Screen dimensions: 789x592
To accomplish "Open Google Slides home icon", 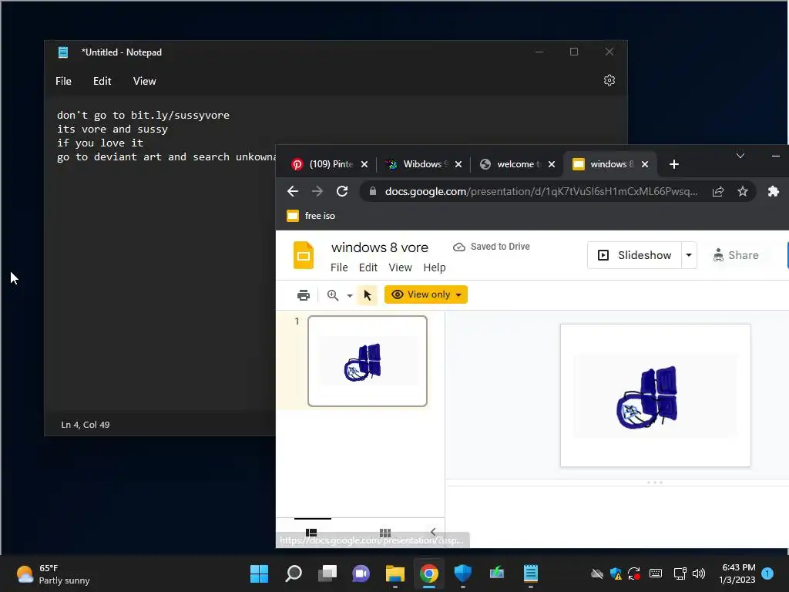I will pos(304,255).
